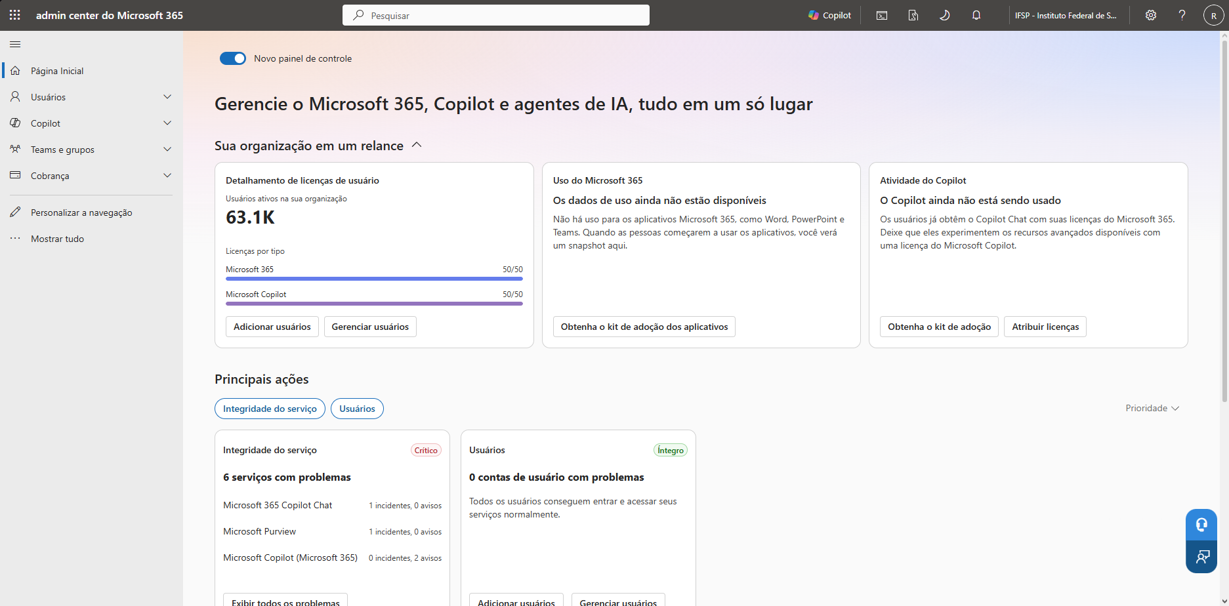The image size is (1229, 606).
Task: Click the Página Inicial home icon
Action: click(15, 70)
